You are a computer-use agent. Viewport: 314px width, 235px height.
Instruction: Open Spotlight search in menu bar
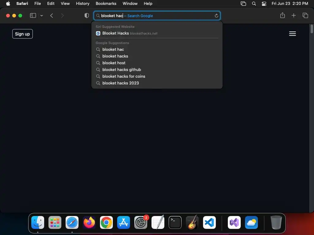pyautogui.click(x=254, y=4)
